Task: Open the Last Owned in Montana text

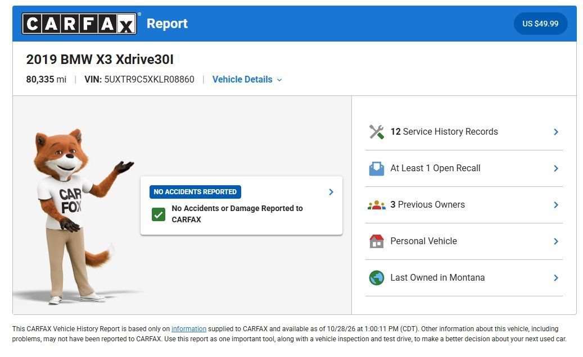Action: 437,278
